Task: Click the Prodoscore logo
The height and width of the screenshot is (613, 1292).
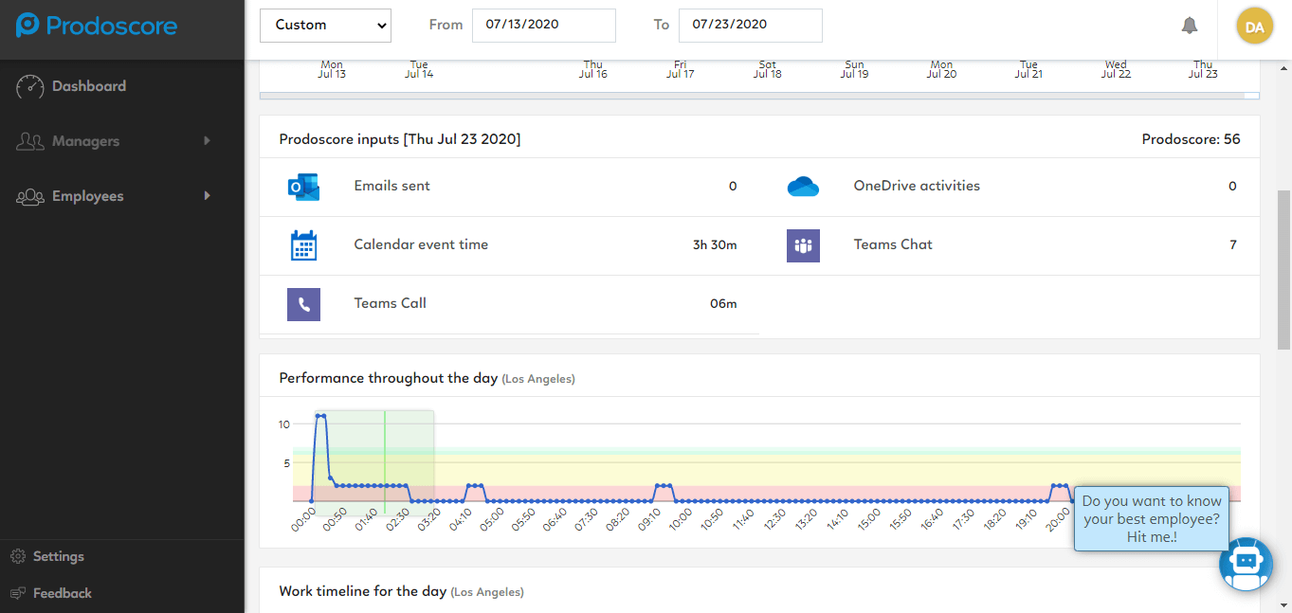Action: click(x=97, y=26)
